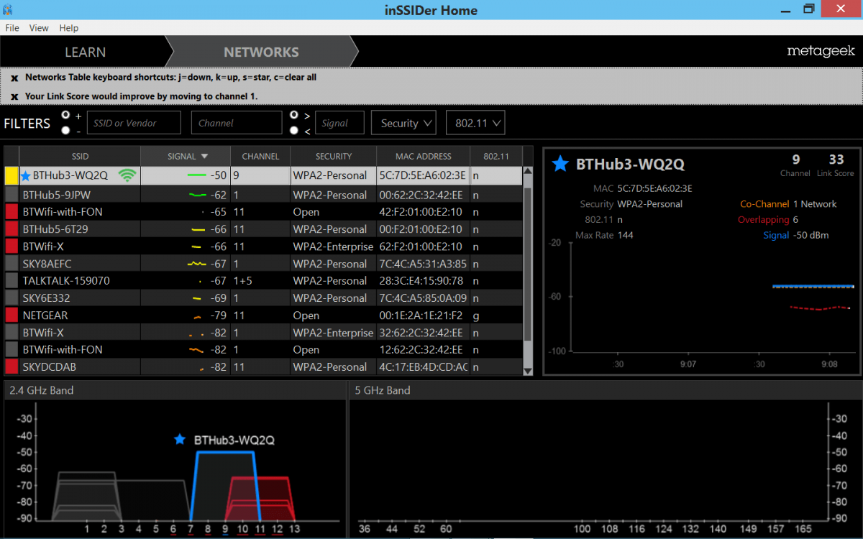
Task: Click the Signal filter field
Action: coord(339,123)
